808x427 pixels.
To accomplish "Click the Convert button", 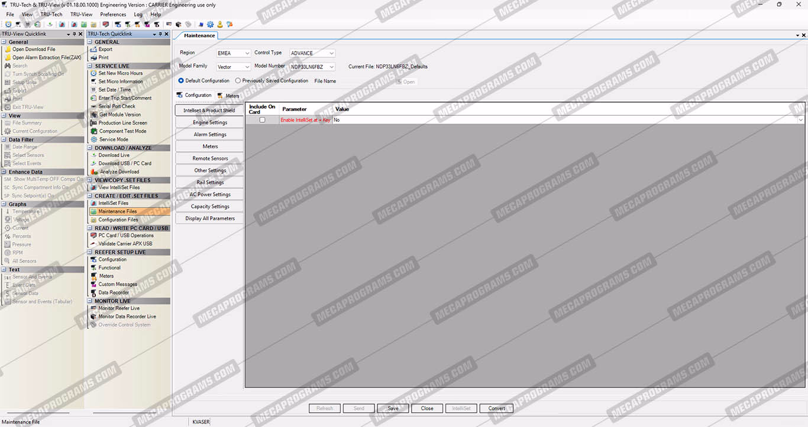I will click(497, 408).
